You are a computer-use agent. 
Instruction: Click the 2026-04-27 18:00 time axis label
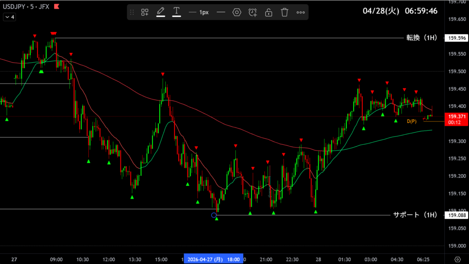(x=213, y=259)
